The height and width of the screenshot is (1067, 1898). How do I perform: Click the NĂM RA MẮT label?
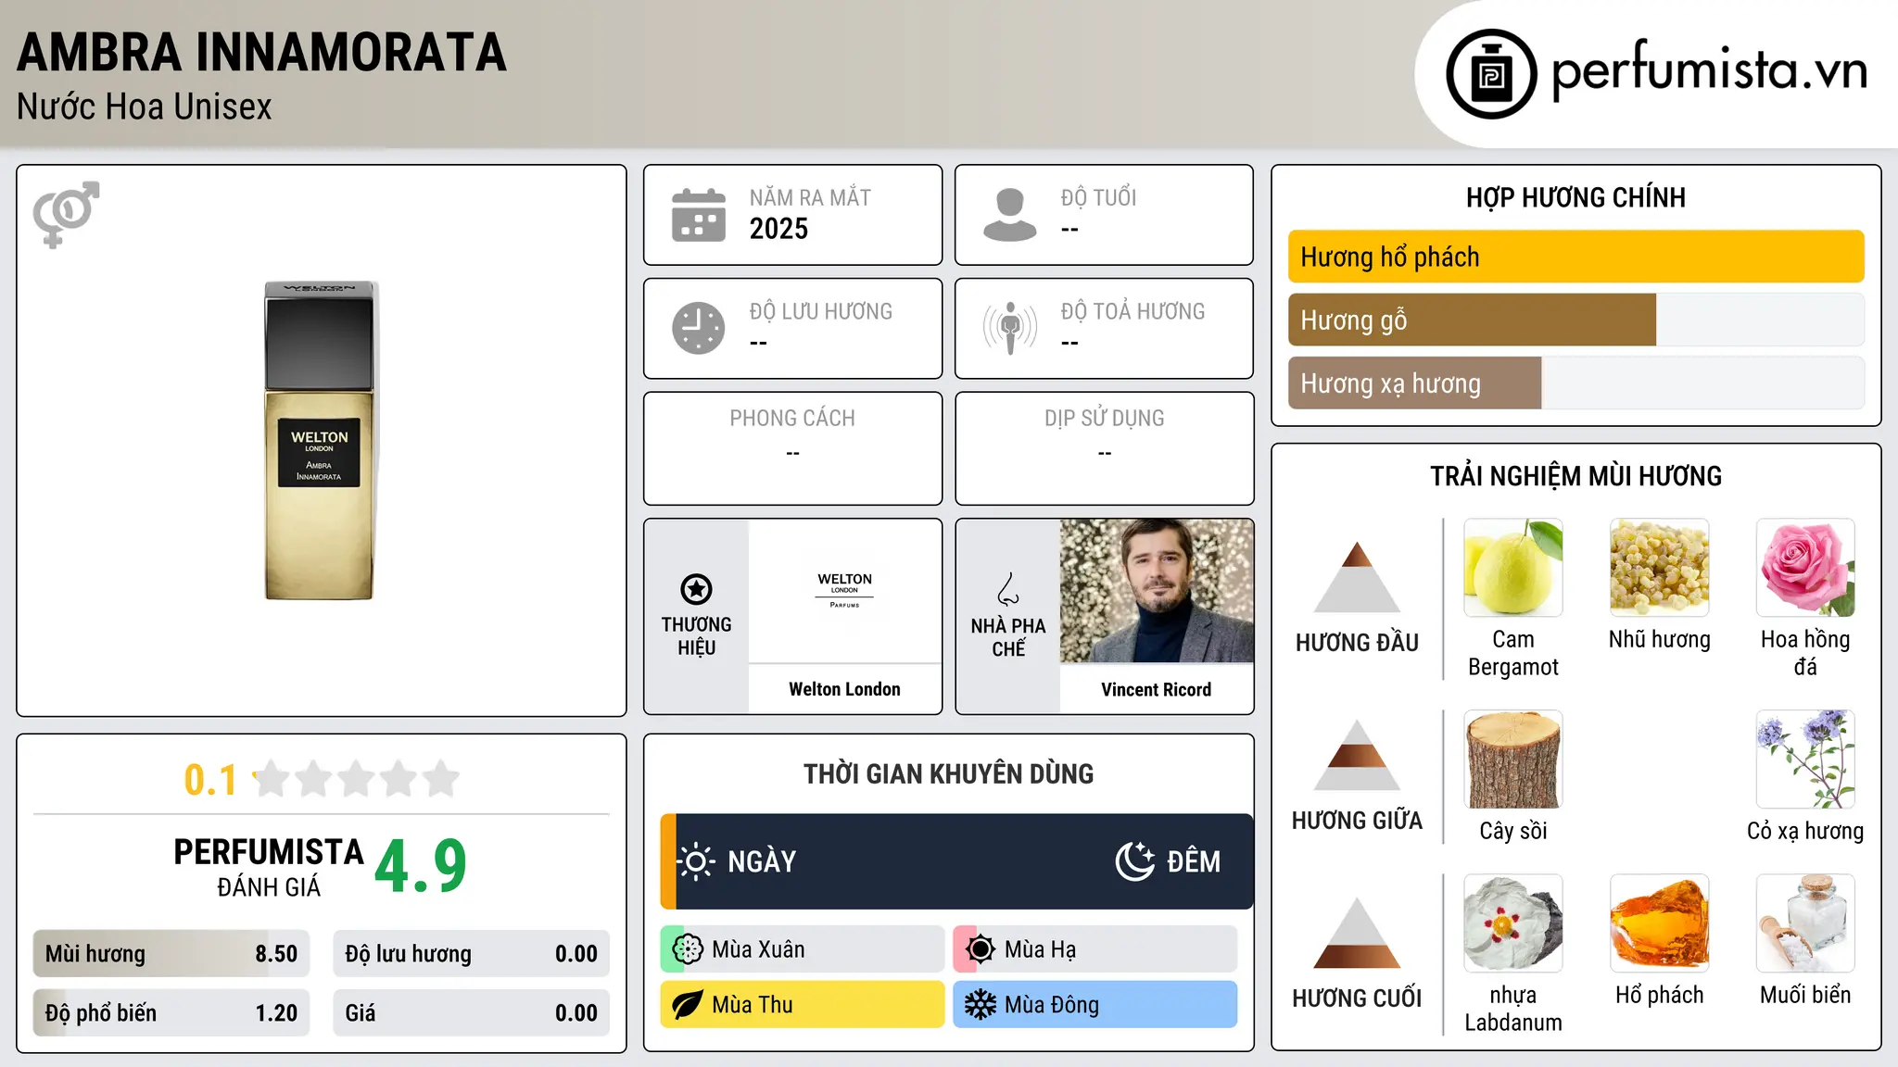click(x=810, y=197)
